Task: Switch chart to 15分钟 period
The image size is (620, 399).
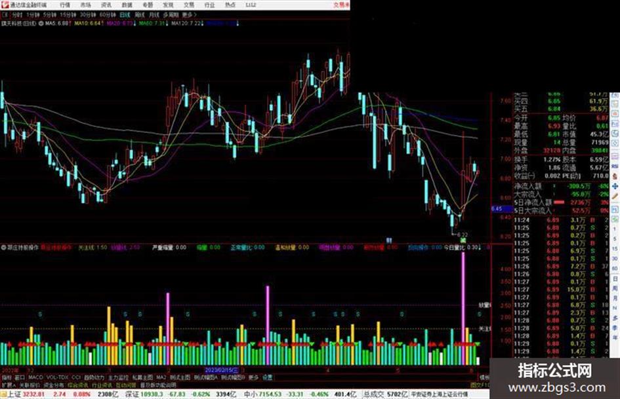Action: point(68,14)
